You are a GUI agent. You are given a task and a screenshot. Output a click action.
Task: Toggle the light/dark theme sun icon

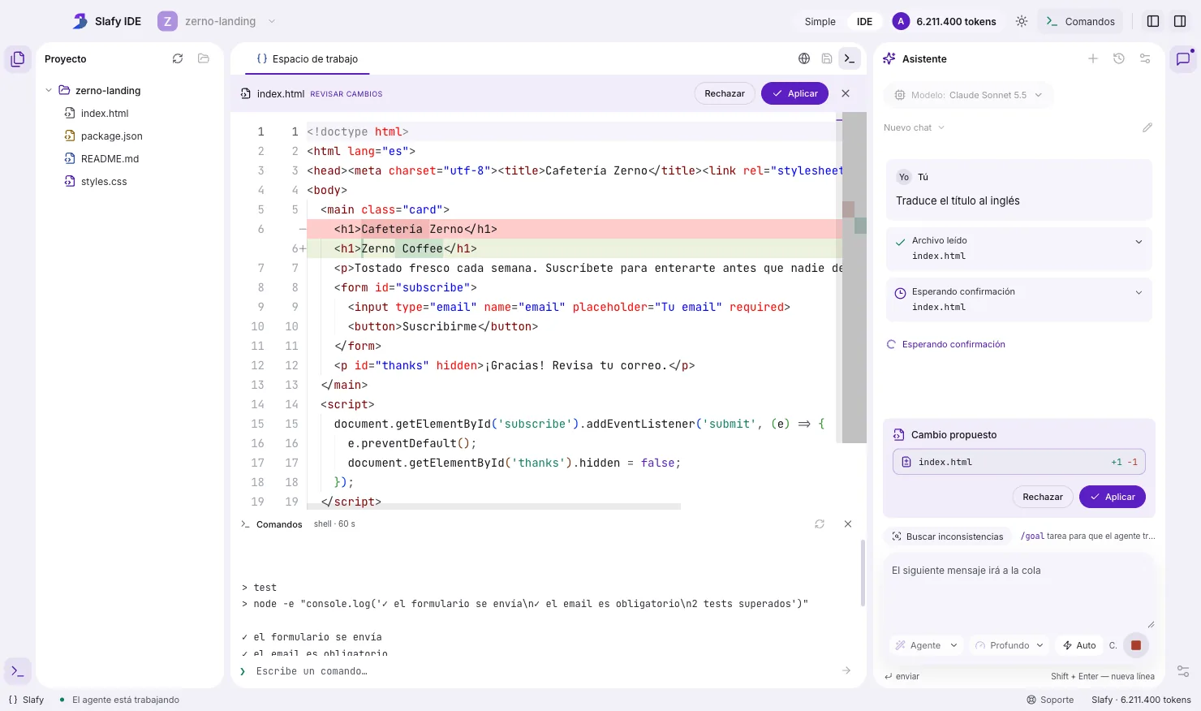(1022, 22)
